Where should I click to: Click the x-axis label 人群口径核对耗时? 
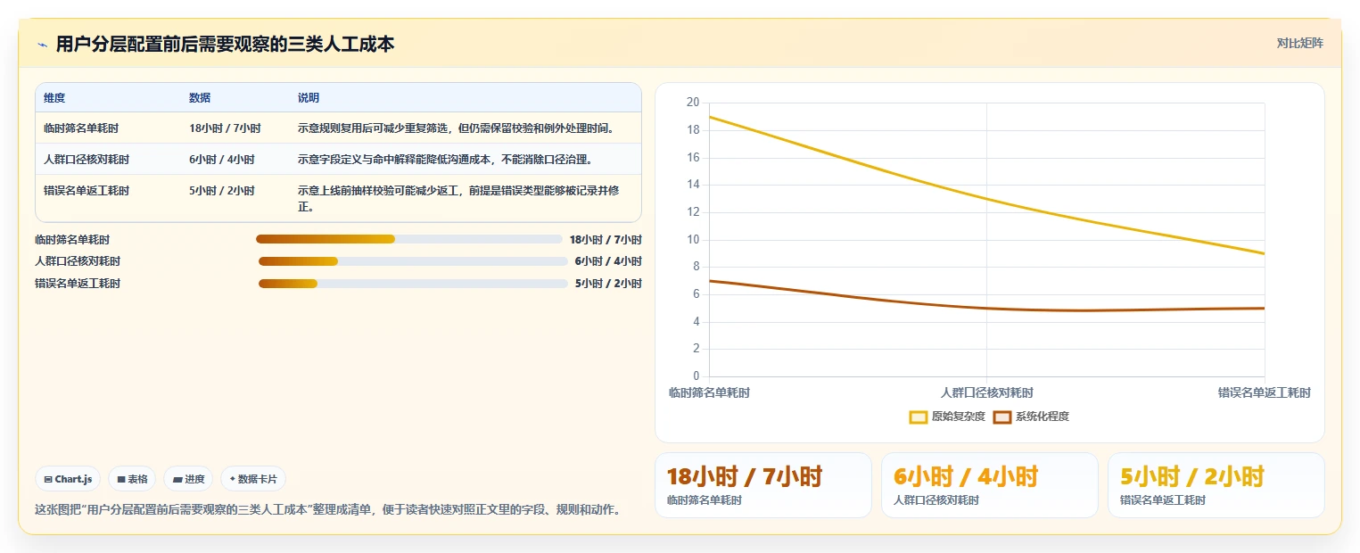click(986, 392)
